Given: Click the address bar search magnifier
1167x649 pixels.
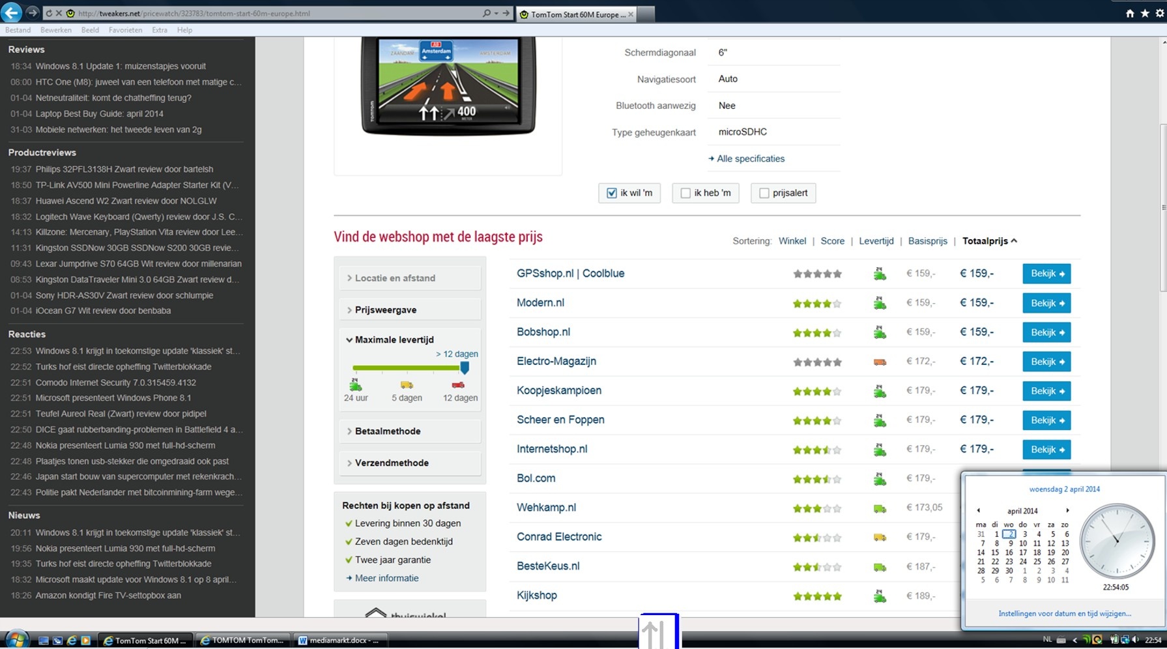Looking at the screenshot, I should tap(486, 13).
